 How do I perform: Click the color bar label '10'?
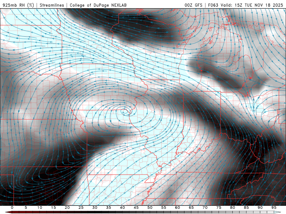40,208
